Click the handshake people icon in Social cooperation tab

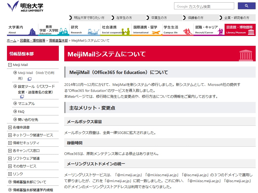pyautogui.click(x=126, y=32)
